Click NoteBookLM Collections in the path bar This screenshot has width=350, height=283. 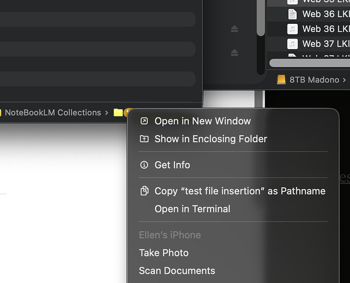[53, 112]
